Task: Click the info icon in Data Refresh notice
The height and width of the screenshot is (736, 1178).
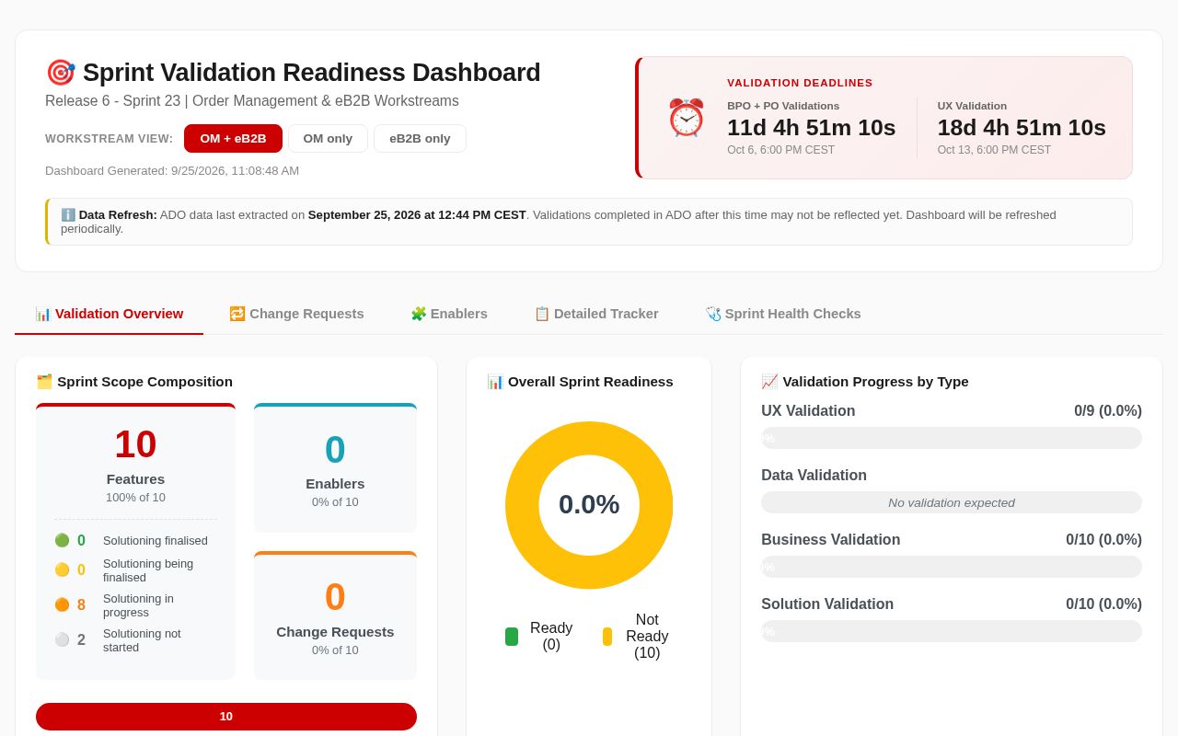Action: 68,214
